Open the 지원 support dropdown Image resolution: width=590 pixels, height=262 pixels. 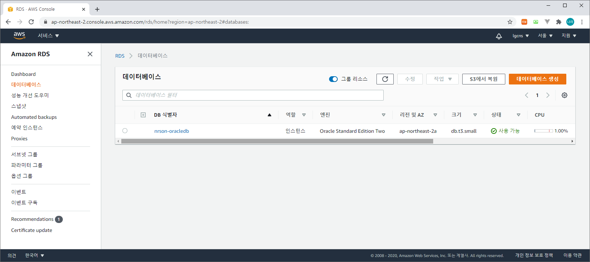point(569,36)
